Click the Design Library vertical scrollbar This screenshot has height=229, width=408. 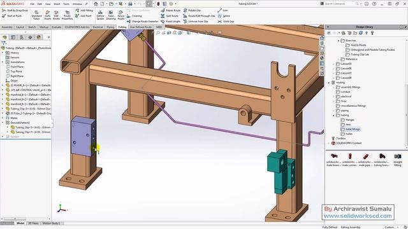pos(406,114)
